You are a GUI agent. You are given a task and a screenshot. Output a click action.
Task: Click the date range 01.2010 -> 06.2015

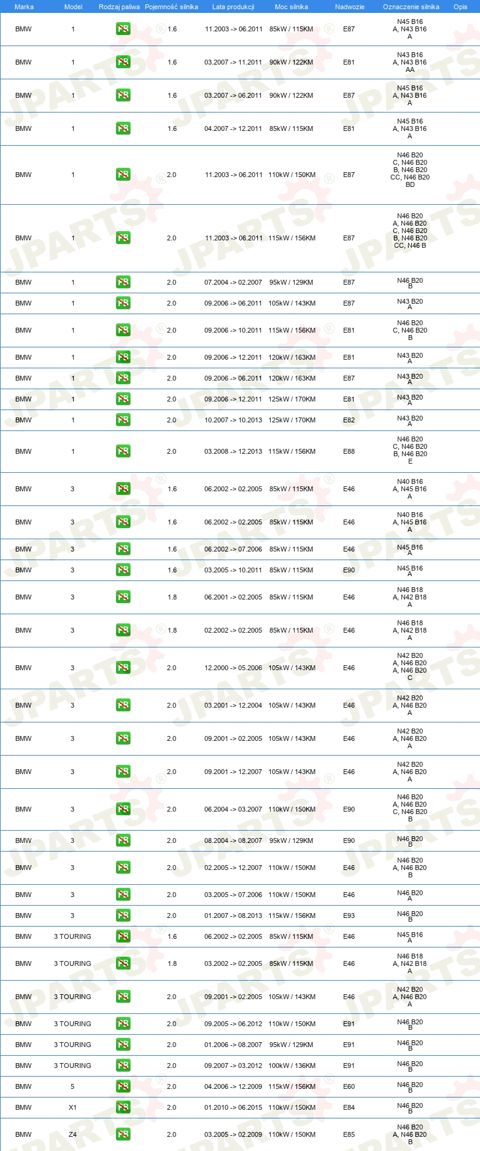[x=233, y=1107]
